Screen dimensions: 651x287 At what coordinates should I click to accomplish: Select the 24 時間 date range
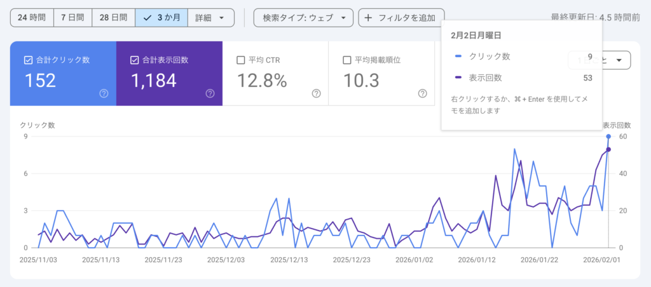coord(32,18)
